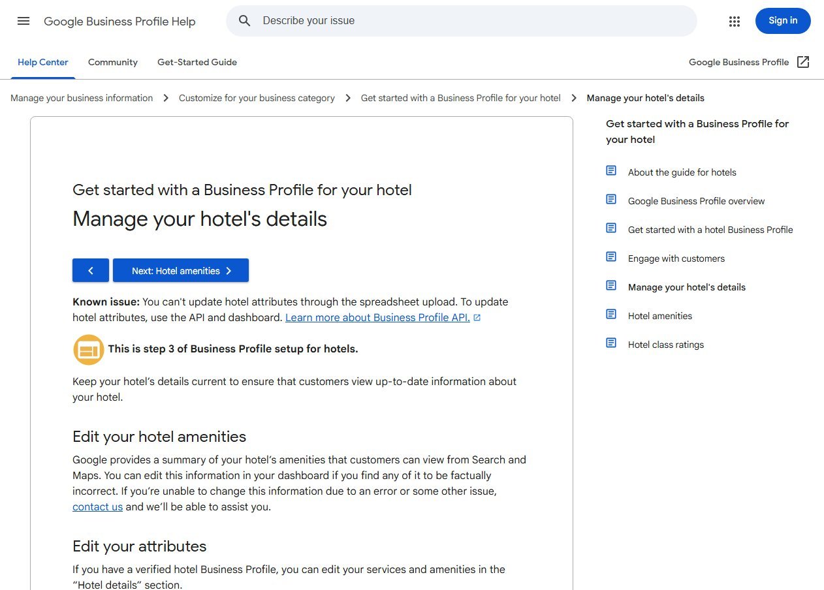Open Hotel amenities sidebar article
The height and width of the screenshot is (590, 824).
660,316
